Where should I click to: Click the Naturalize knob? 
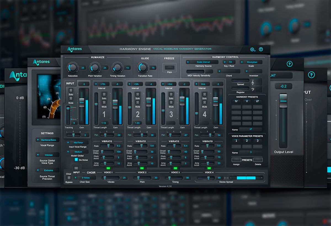(73, 67)
